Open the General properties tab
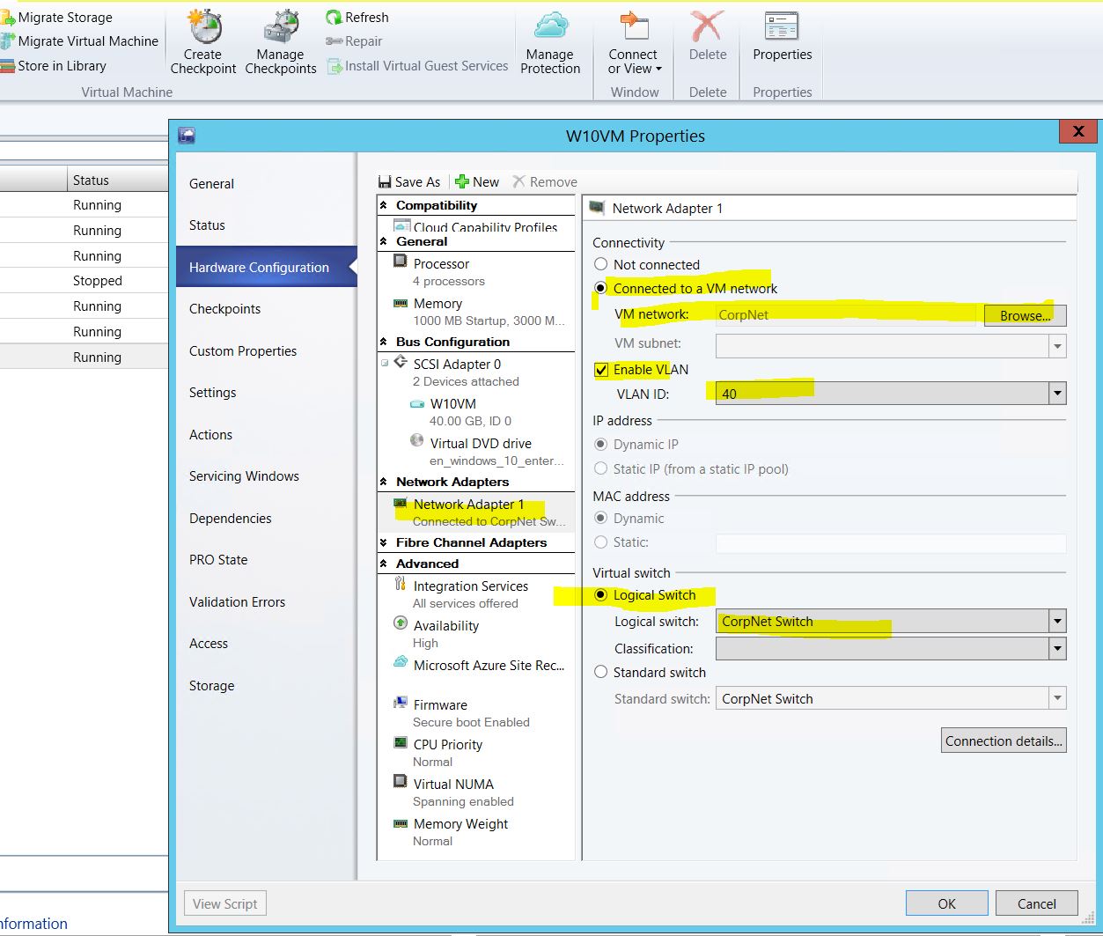This screenshot has height=936, width=1103. coord(211,184)
